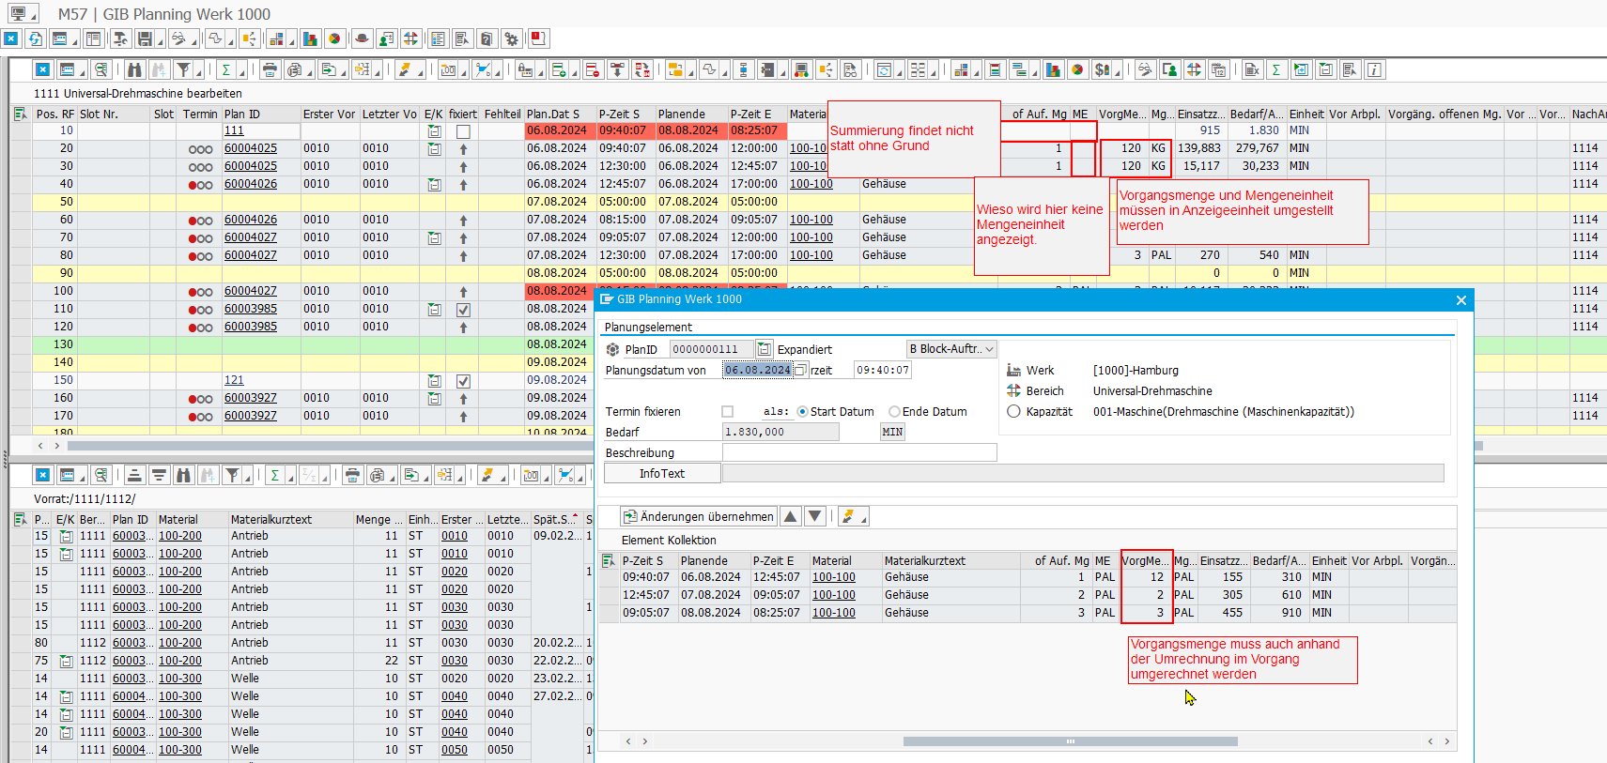
Task: Click the print icon in upper grid toolbar
Action: [270, 69]
